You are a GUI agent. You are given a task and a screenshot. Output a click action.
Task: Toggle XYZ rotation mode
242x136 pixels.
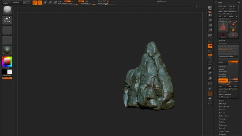coord(210,55)
